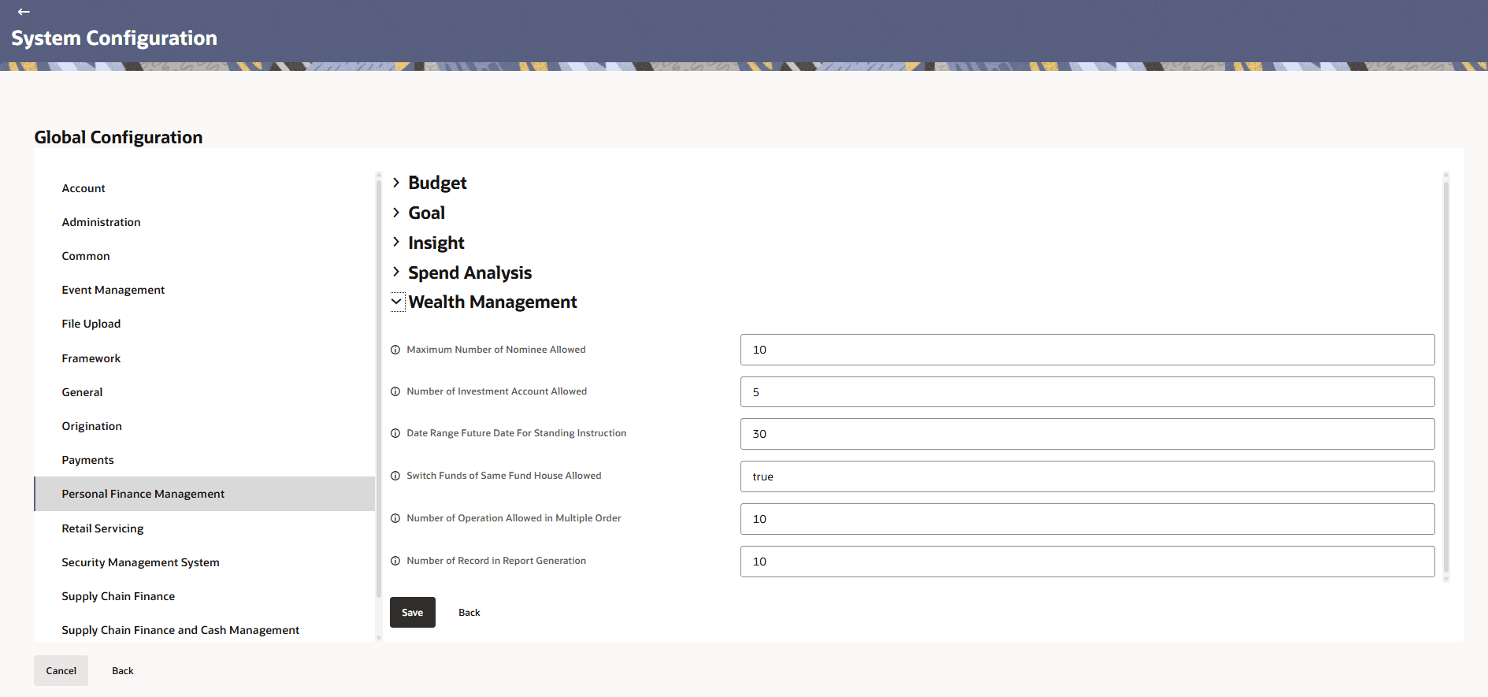Select Security Management System category

[204, 562]
